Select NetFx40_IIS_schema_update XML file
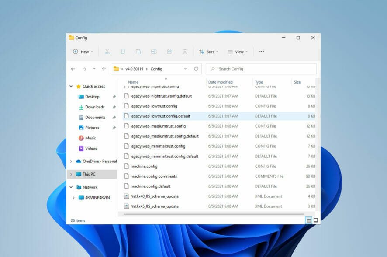 219,196
